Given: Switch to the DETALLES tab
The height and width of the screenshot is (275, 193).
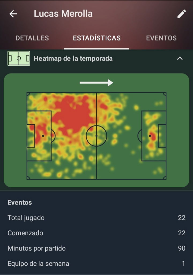Looking at the screenshot, I should 32,38.
